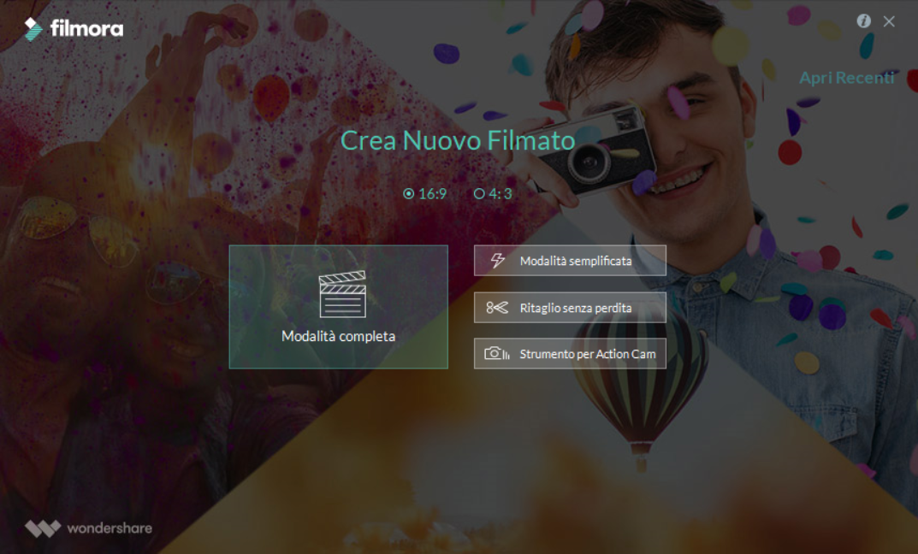
Task: Click the Filmora logo
Action: [x=74, y=29]
